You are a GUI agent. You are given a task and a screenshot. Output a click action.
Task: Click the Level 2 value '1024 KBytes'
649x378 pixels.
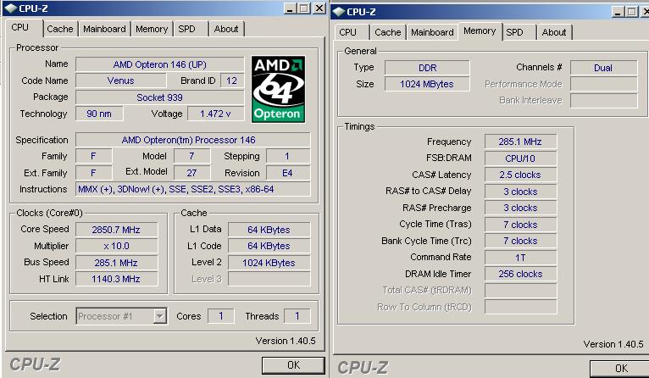point(269,263)
